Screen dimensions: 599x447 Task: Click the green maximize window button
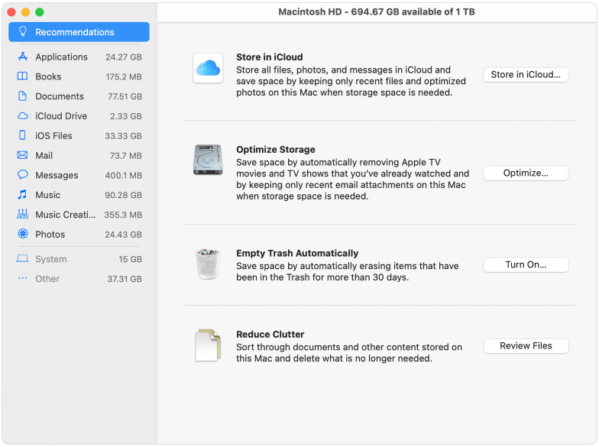40,12
